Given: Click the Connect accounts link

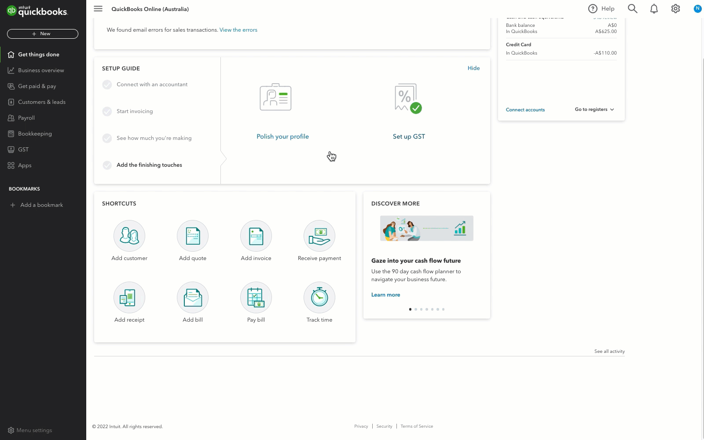Looking at the screenshot, I should [525, 110].
